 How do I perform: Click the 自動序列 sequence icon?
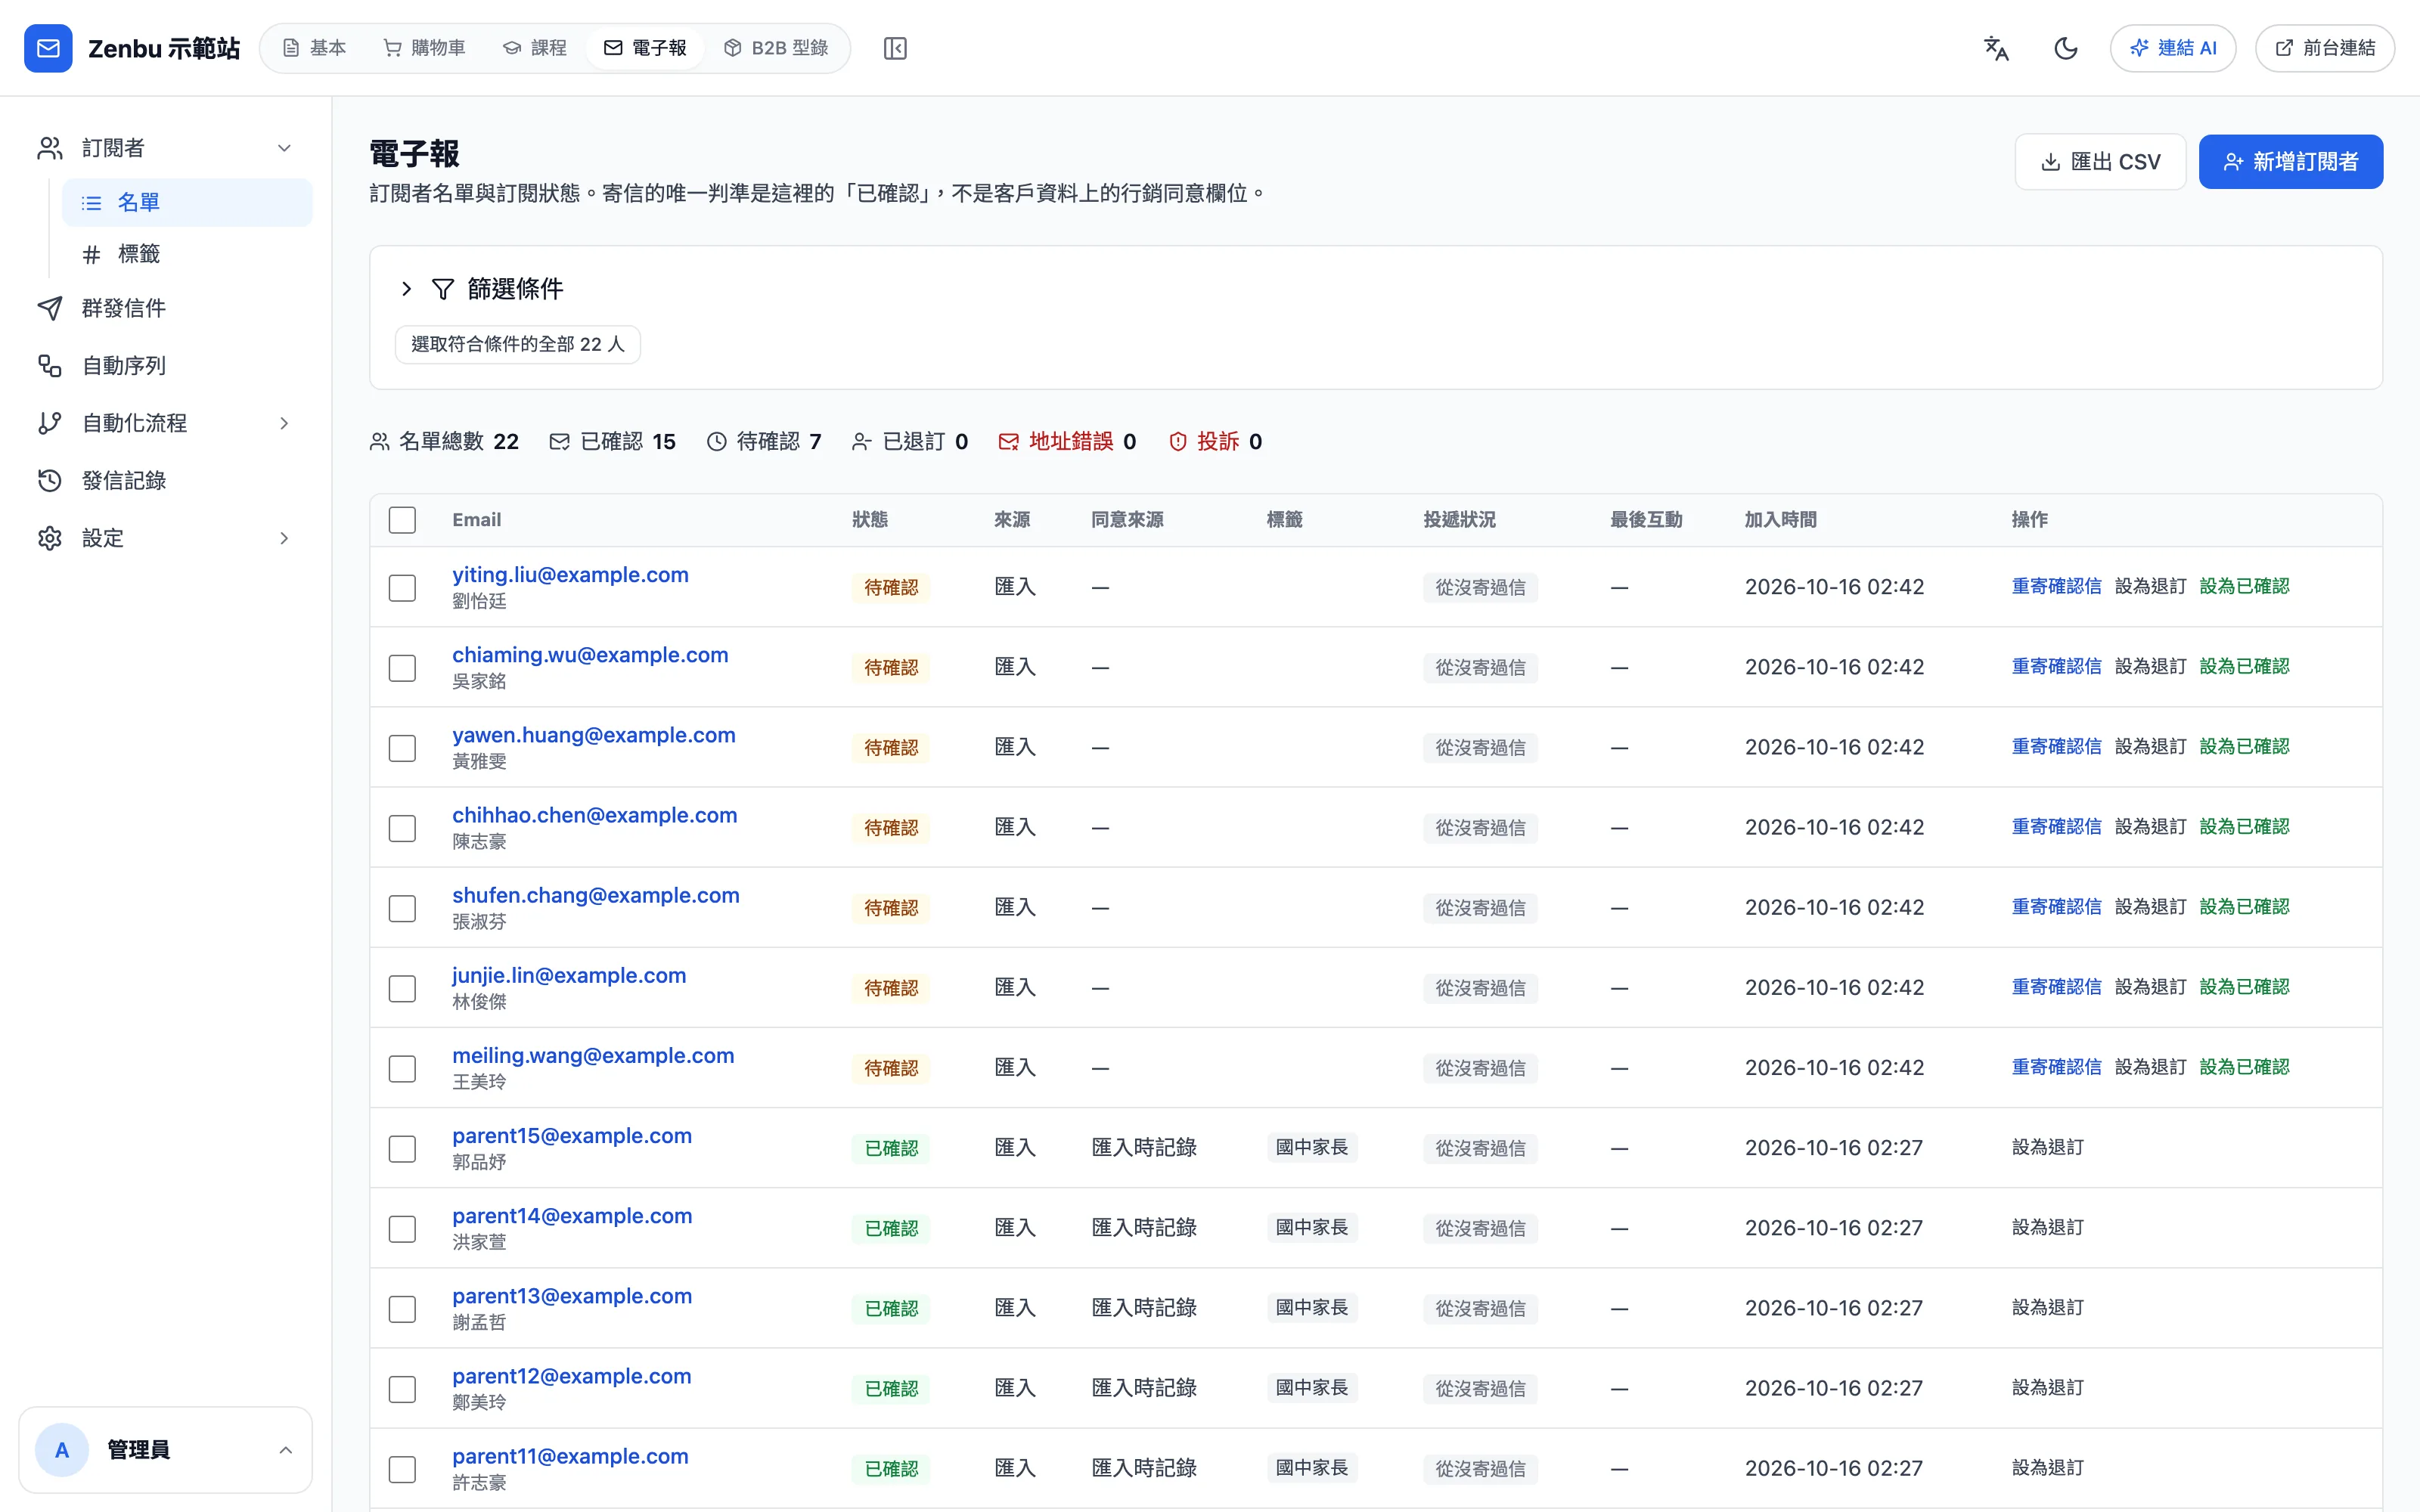coord(50,366)
